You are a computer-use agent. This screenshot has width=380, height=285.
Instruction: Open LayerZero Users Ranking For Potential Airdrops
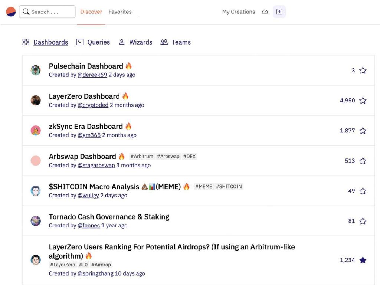[172, 251]
